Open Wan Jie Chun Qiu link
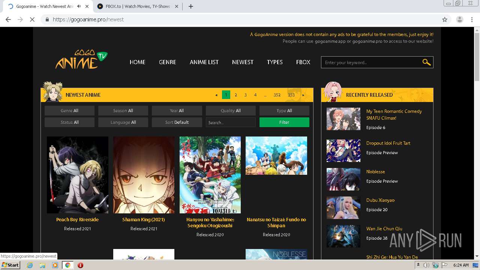Image resolution: width=480 pixels, height=270 pixels. tap(384, 229)
